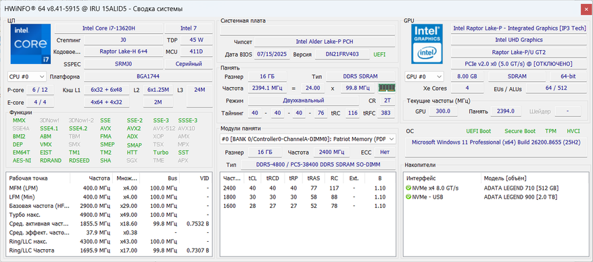
Task: Click green check icon beside NVMe x4 8.0 GT/s
Action: 408,188
